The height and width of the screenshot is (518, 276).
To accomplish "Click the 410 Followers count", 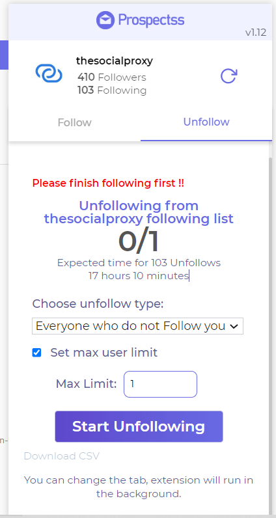I will click(x=112, y=77).
